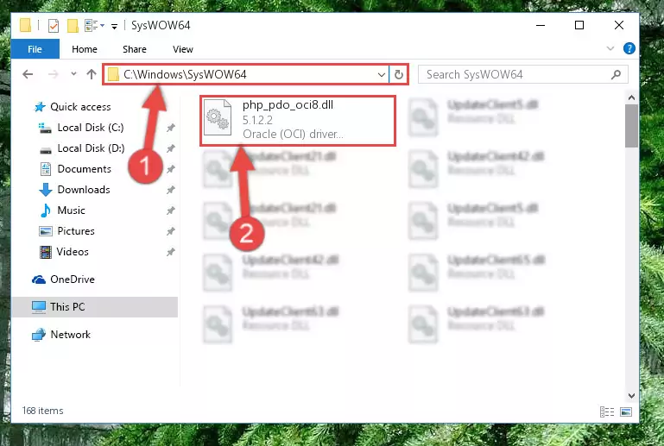Click the pin icon next to Music

(171, 210)
